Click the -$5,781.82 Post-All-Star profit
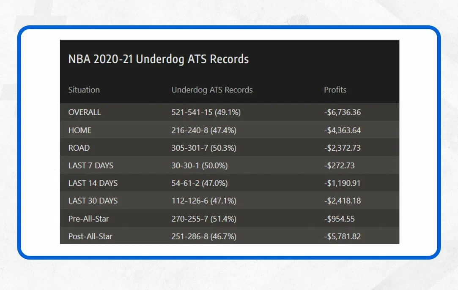Viewport: 458px width, 290px height. click(342, 236)
